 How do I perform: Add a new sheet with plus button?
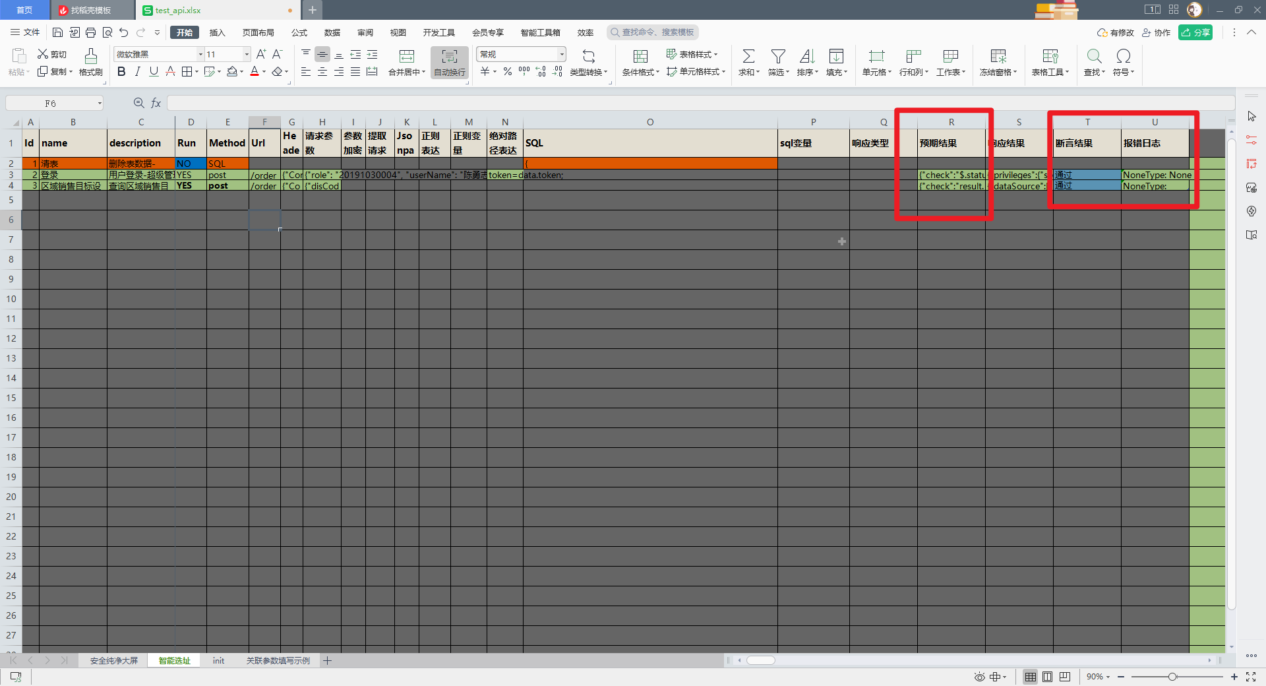coord(328,660)
